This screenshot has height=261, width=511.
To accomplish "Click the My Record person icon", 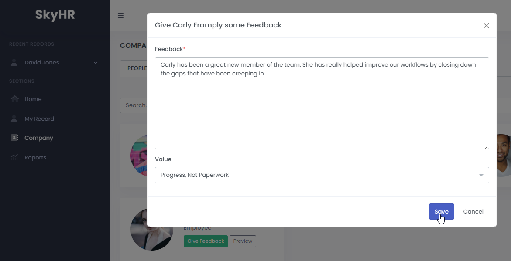I will (x=14, y=119).
